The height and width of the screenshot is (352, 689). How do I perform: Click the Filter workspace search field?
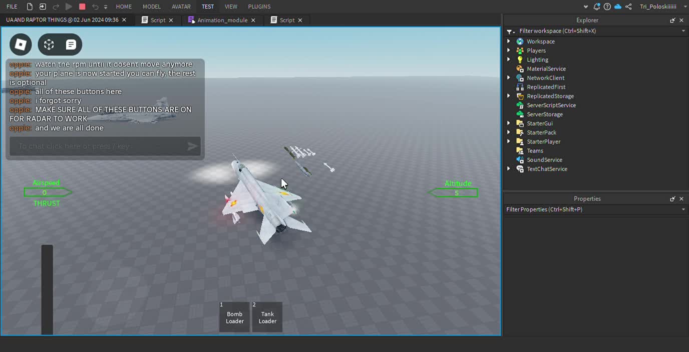[x=596, y=31]
